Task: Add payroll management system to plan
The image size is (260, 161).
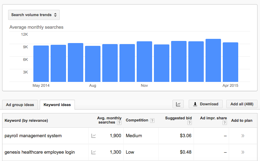Action: click(242, 136)
